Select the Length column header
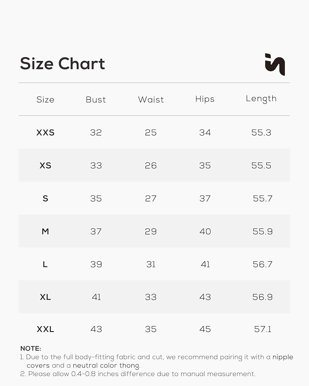Screen dimensions: 309x386 click(x=261, y=99)
